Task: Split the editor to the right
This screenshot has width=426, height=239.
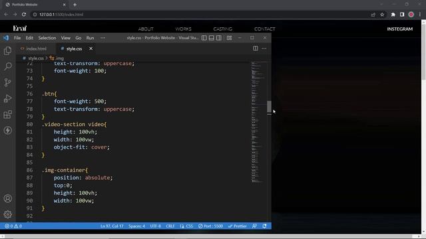Action: (256, 48)
